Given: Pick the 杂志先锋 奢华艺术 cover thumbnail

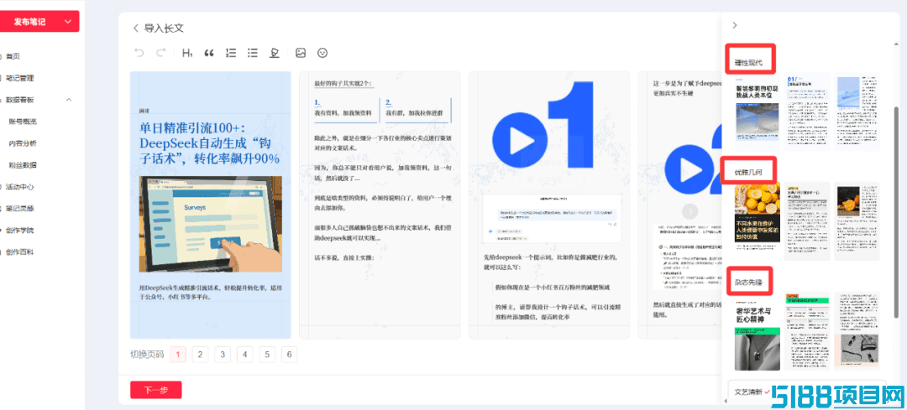Looking at the screenshot, I should pyautogui.click(x=758, y=331).
